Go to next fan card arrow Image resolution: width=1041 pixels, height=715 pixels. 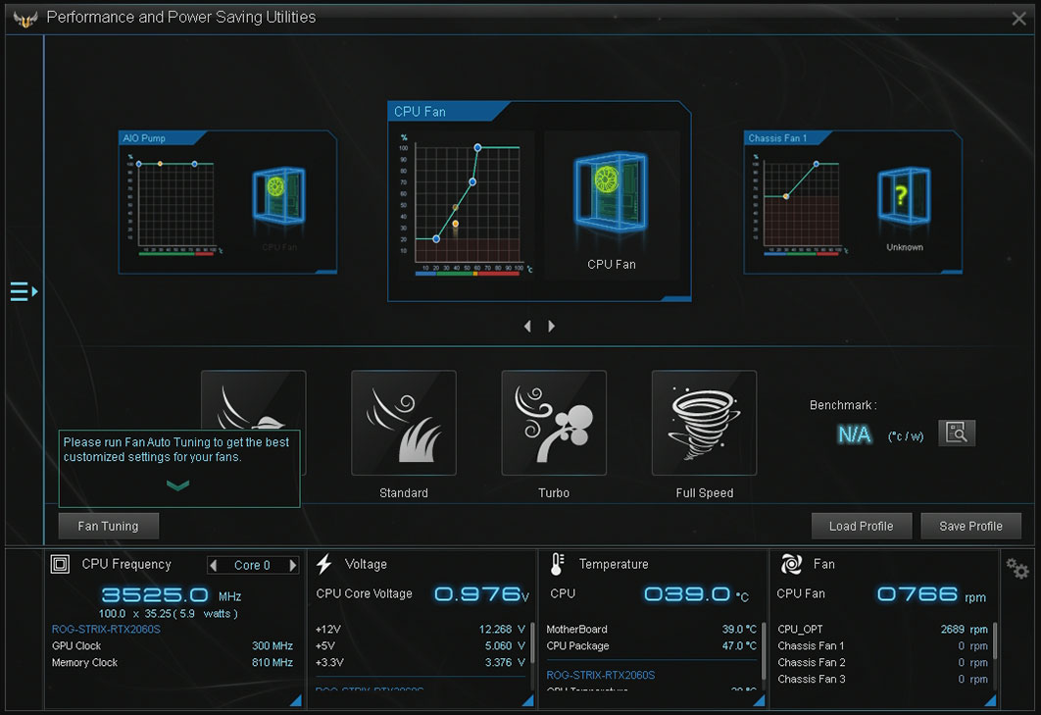pyautogui.click(x=552, y=327)
